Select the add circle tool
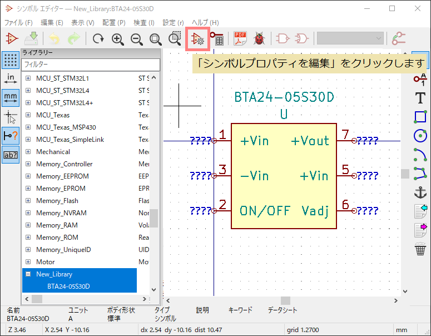This screenshot has width=431, height=336. point(420,136)
